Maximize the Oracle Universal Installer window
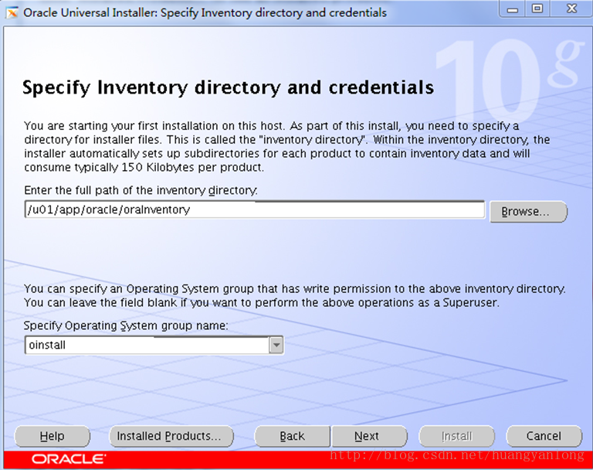 click(x=537, y=9)
